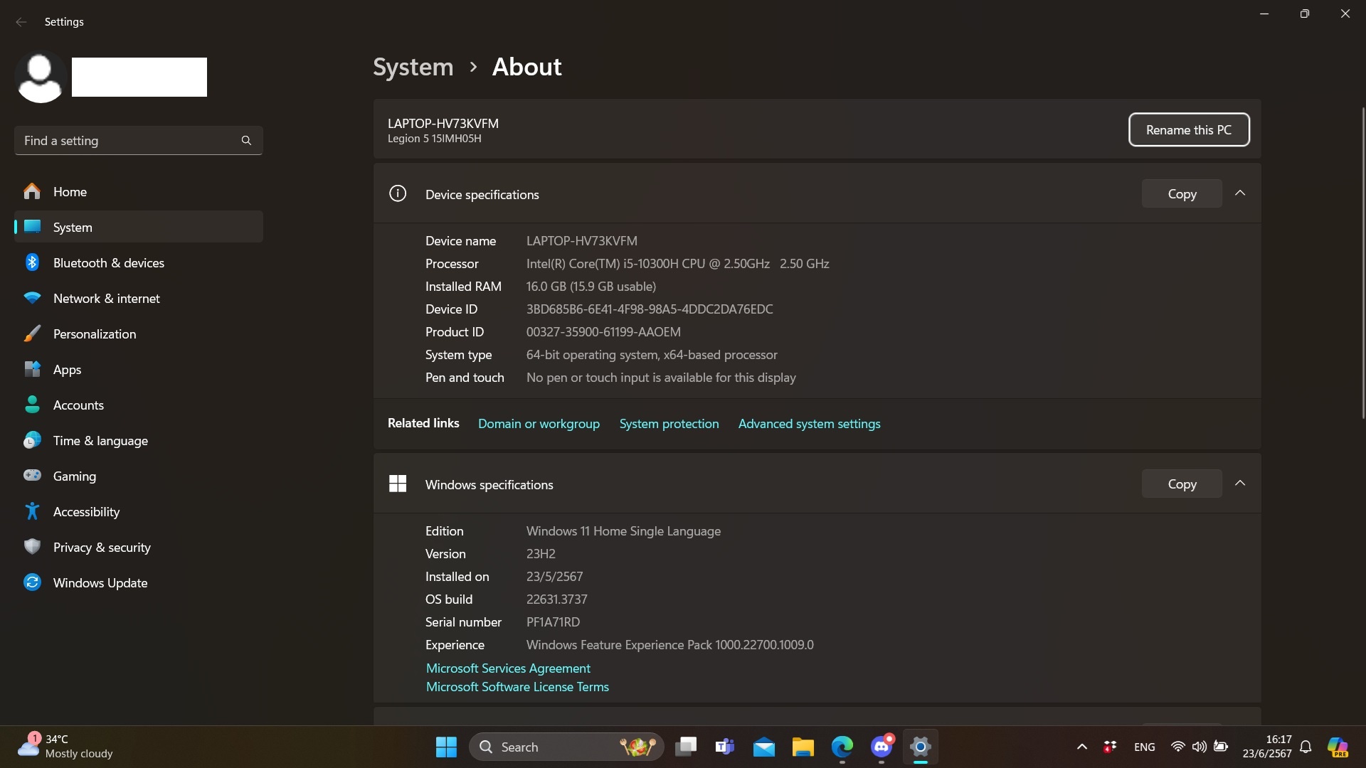The image size is (1366, 768).
Task: Select the Personalization paintbrush icon
Action: [x=32, y=334]
